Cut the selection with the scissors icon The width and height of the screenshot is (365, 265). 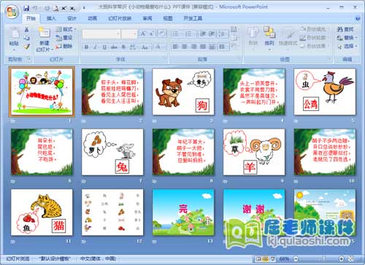(26, 30)
